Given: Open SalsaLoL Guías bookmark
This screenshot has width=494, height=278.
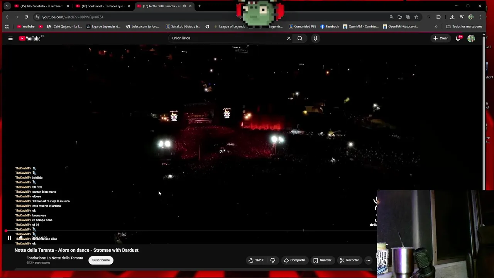Looking at the screenshot, I should (x=183, y=27).
